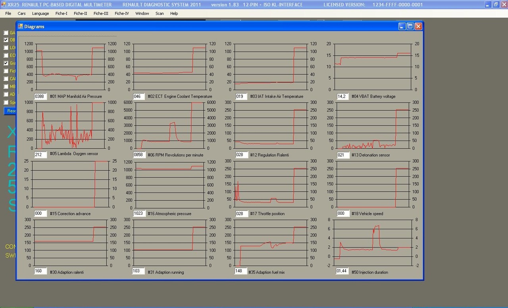Click the Detonation sensor value field

(x=342, y=155)
